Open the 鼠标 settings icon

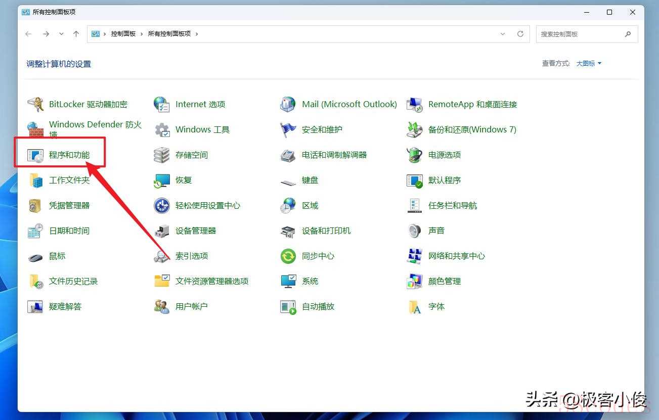35,257
